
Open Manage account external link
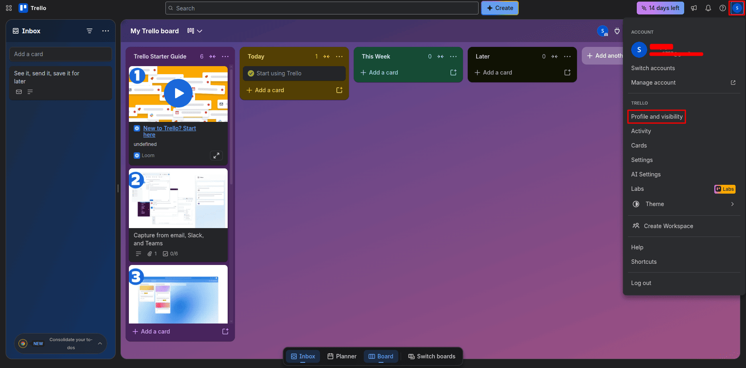point(684,83)
